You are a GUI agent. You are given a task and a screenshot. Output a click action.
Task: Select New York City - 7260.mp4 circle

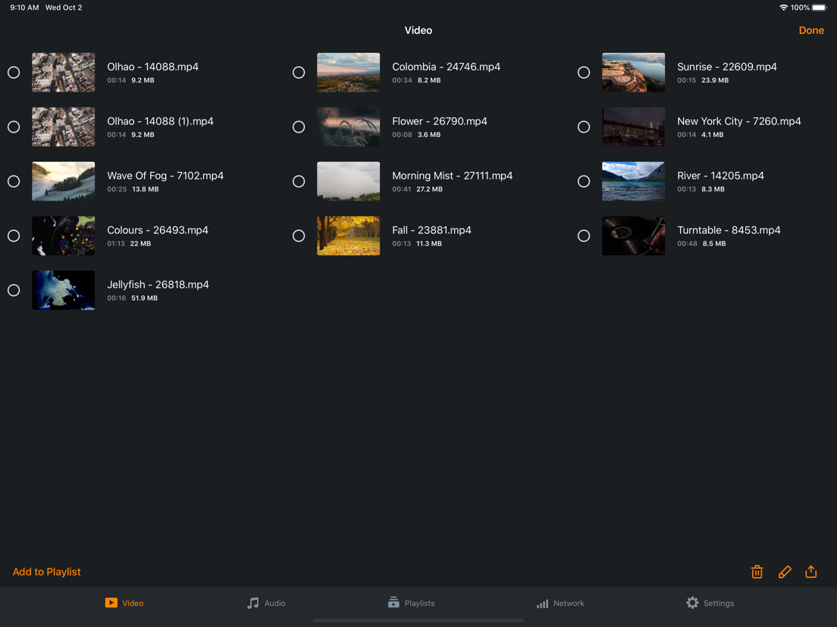[584, 127]
